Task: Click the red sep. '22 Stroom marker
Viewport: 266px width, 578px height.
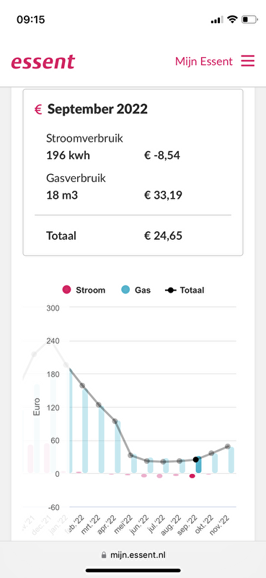Action: 192,476
